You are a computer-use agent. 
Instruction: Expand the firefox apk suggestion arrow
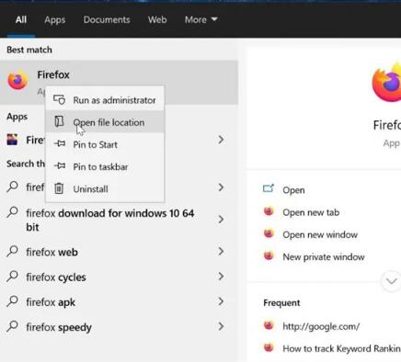coord(221,301)
